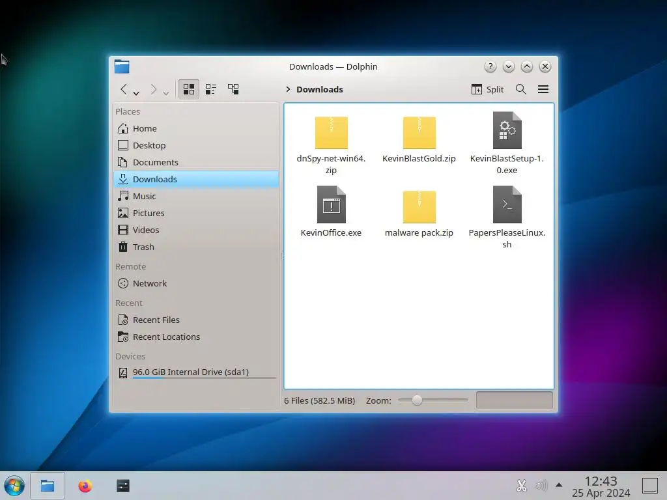This screenshot has height=500, width=667.
Task: Click the Devices section header
Action: (130, 357)
